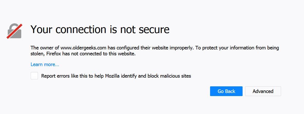Click the word "Mozilla" in checkbox label

[114, 76]
